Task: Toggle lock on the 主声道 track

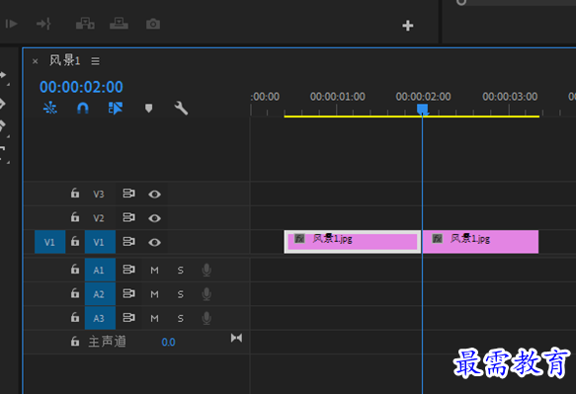Action: pos(75,342)
